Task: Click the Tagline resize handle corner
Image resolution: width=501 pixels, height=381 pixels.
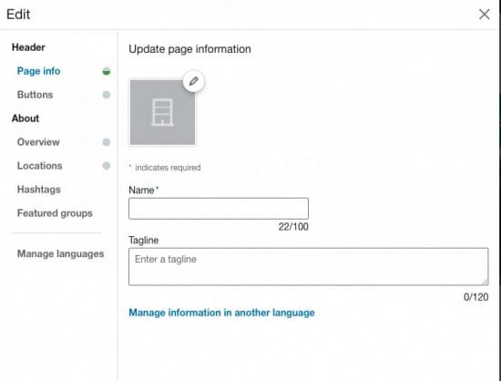Action: (x=485, y=282)
